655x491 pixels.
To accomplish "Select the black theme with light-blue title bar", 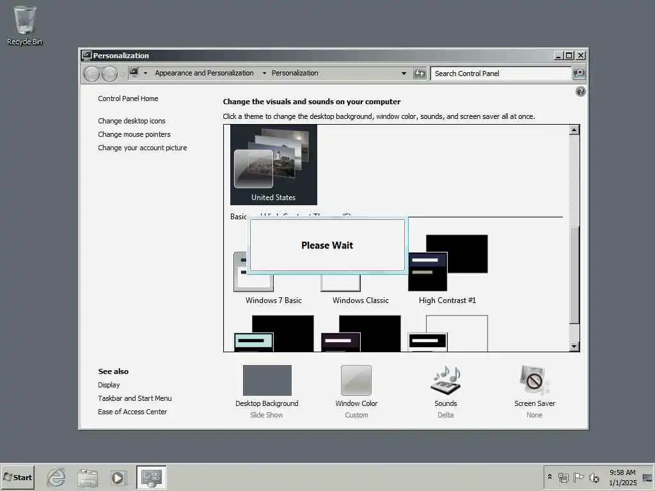I will (x=274, y=333).
